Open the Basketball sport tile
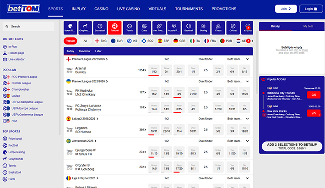 point(100,28)
